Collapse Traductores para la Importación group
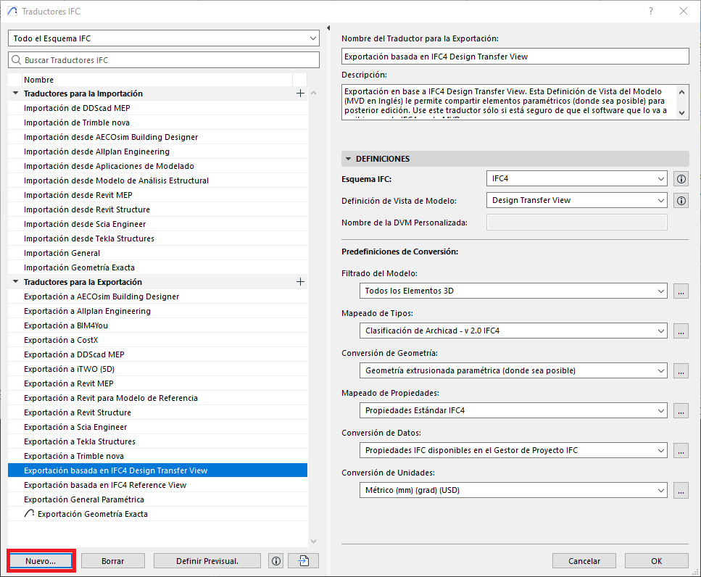 click(15, 94)
